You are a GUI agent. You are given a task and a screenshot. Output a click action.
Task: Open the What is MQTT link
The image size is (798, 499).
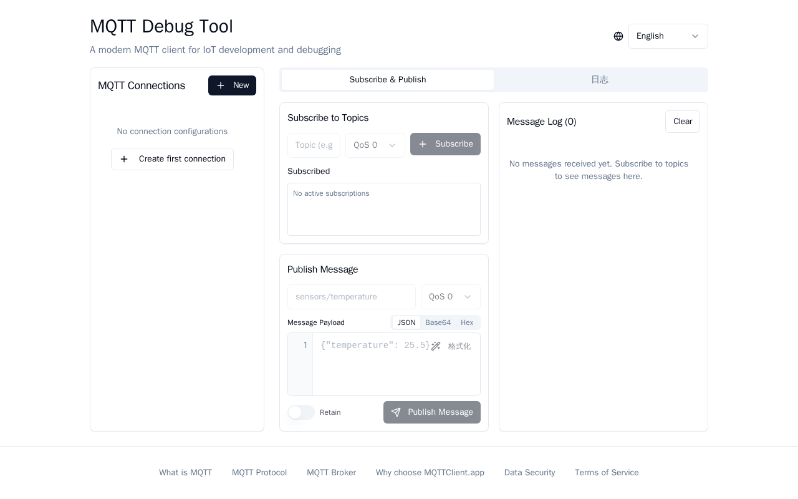pyautogui.click(x=185, y=473)
